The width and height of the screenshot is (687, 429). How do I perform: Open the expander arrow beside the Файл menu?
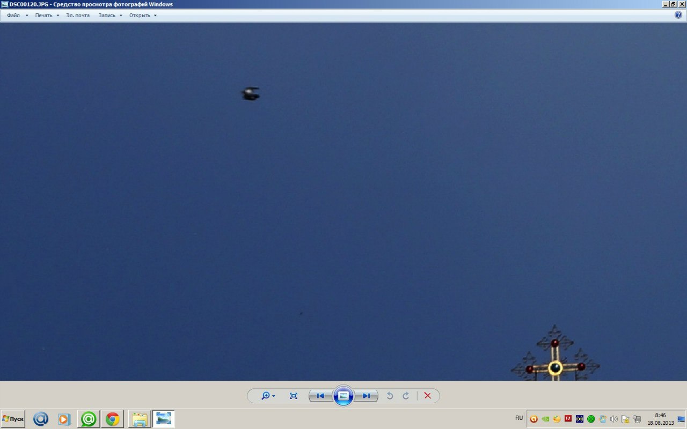point(27,16)
